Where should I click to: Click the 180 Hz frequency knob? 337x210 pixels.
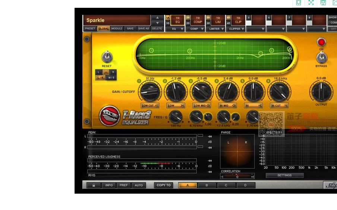176,117
